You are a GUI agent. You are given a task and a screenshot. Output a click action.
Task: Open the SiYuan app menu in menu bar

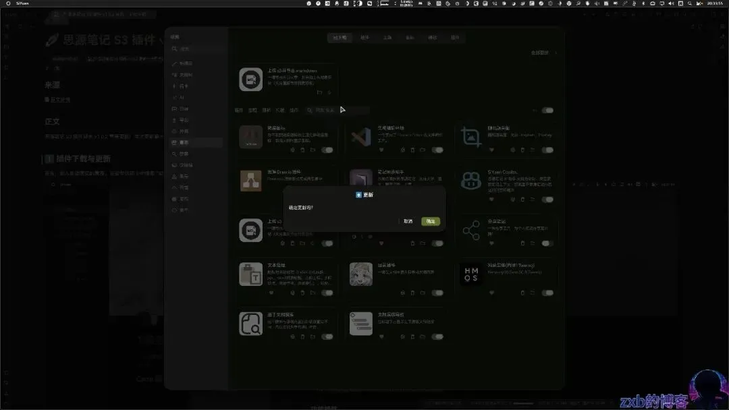click(22, 3)
